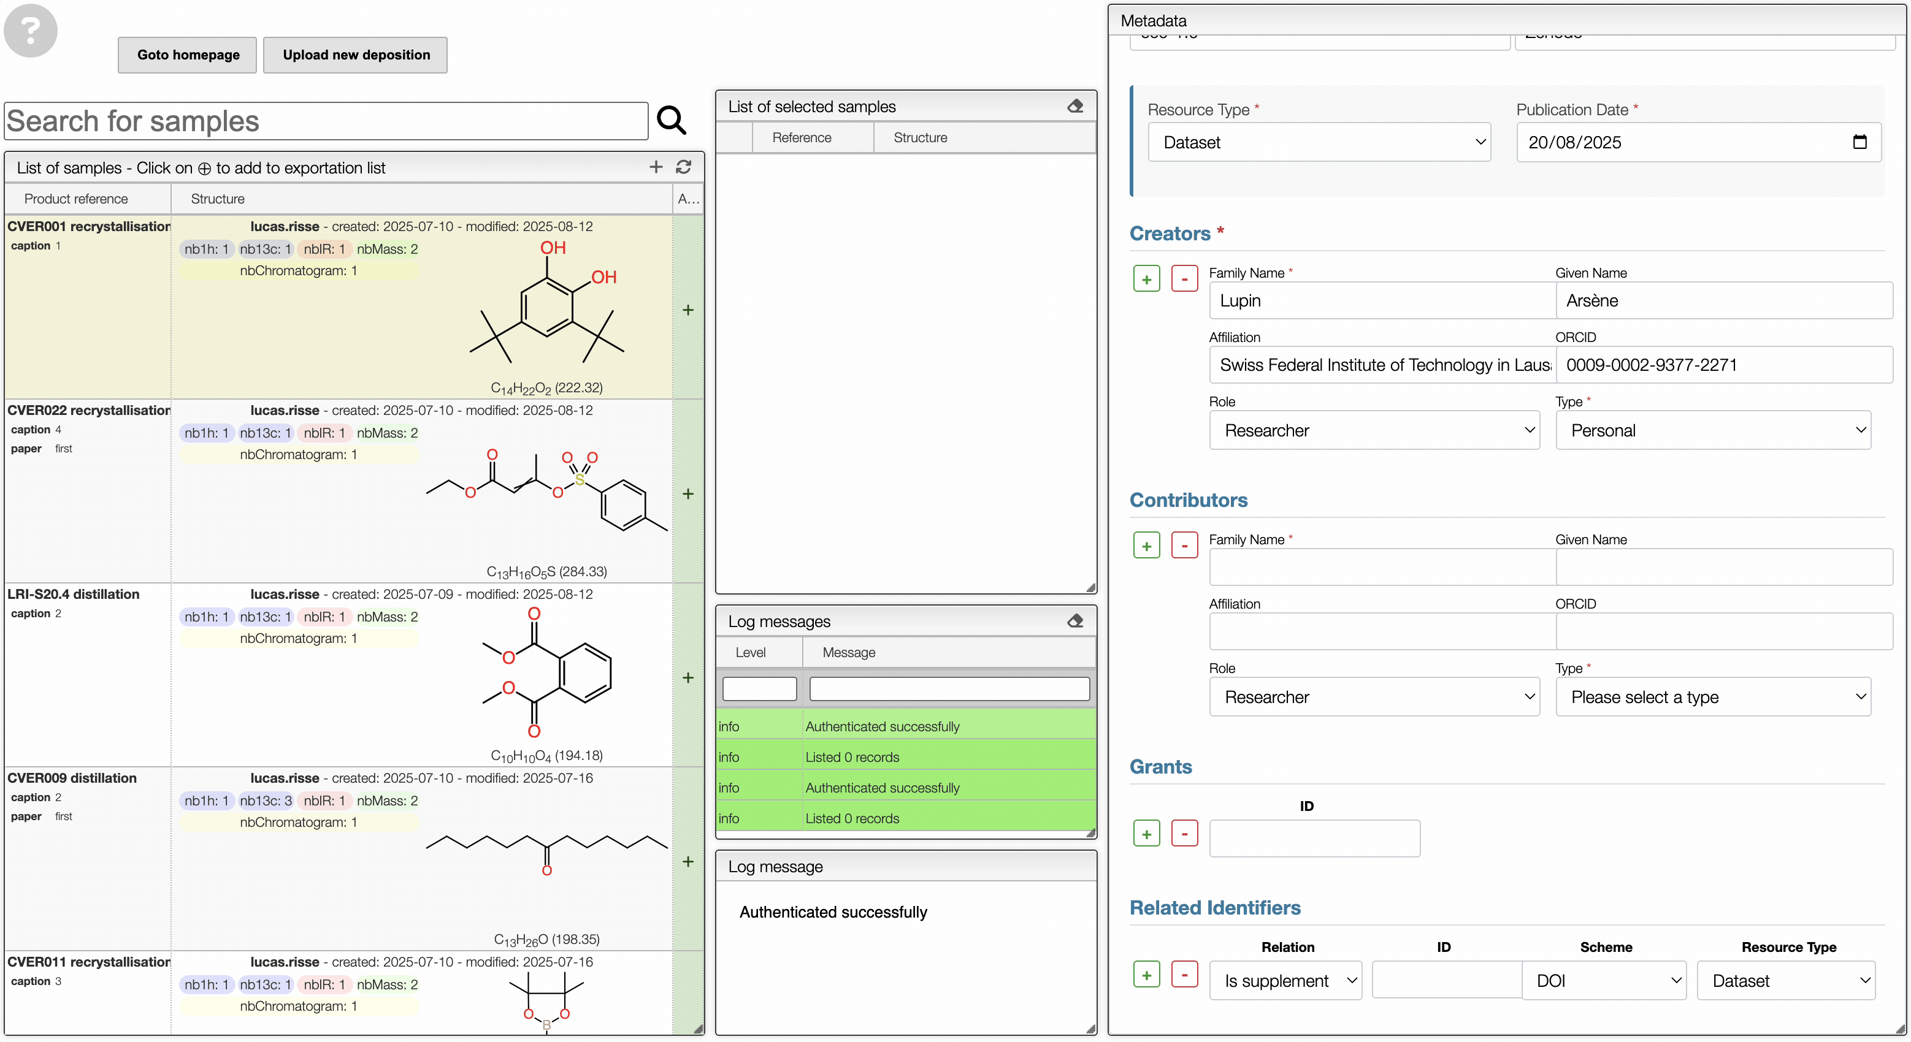Open contributor 'Please select a type' dropdown
Screen dimensions: 1911x1042
click(1713, 697)
